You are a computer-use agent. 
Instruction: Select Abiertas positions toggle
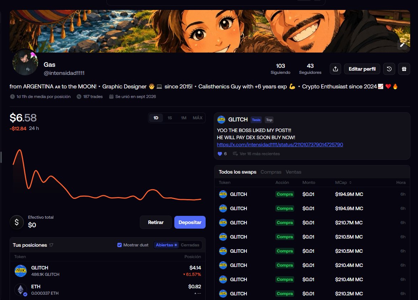click(x=166, y=245)
